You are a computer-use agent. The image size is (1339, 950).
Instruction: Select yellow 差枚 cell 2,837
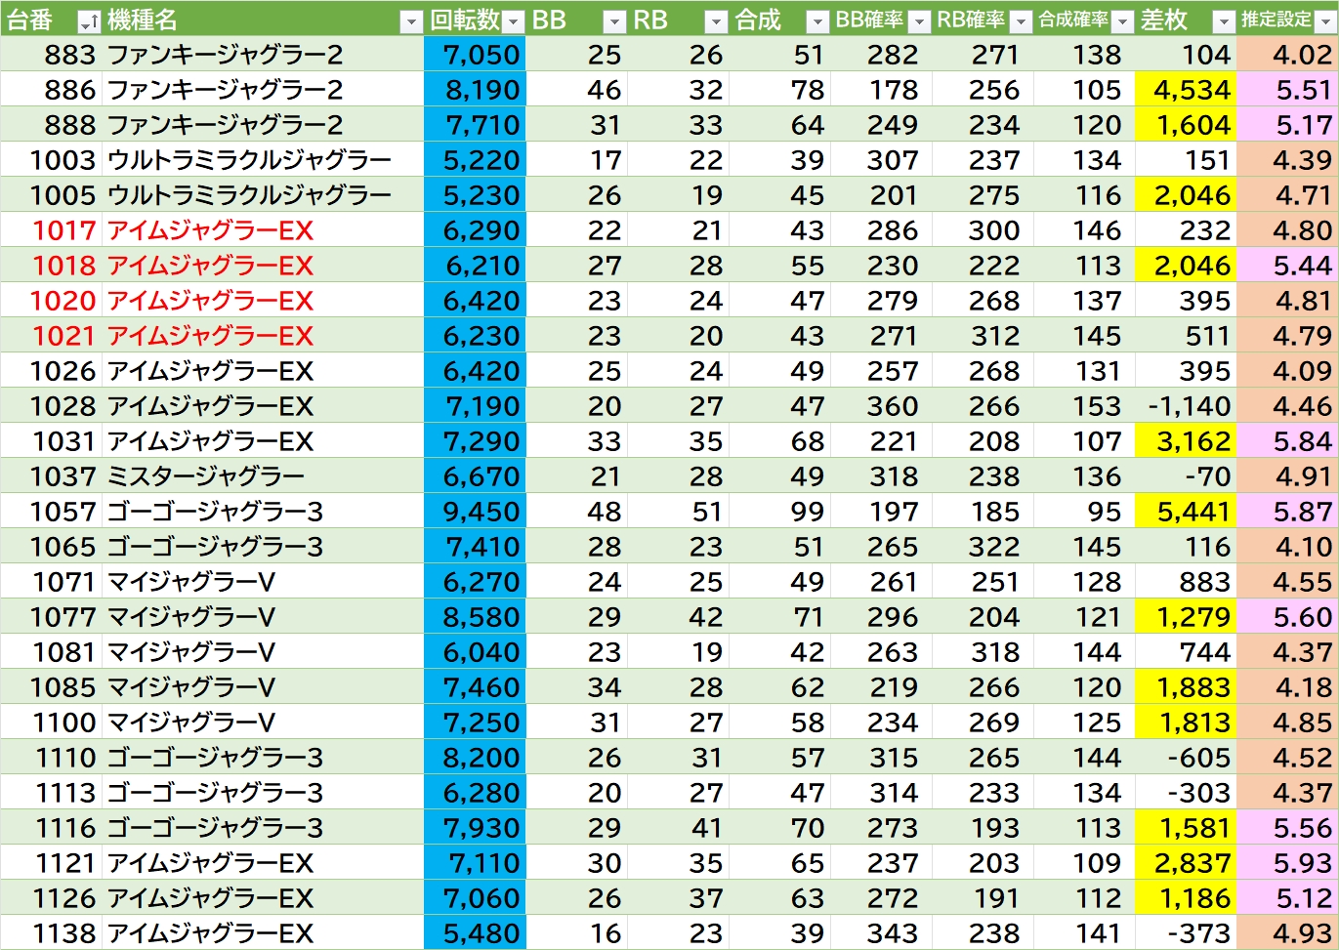tap(1186, 863)
